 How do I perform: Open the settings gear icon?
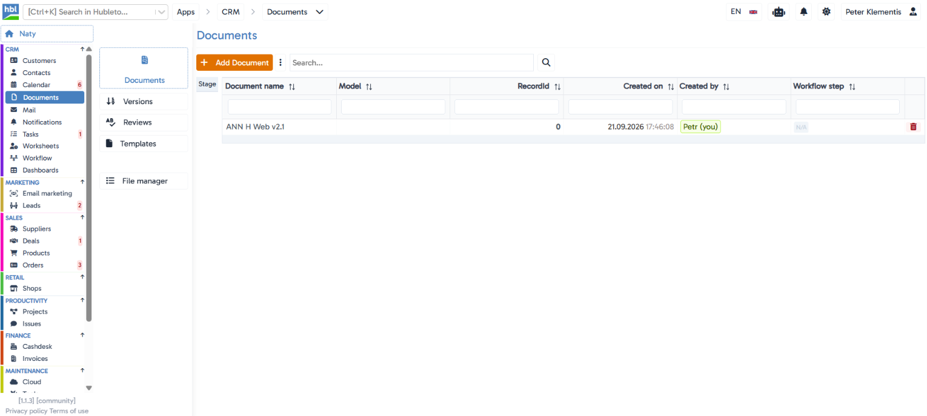click(826, 12)
